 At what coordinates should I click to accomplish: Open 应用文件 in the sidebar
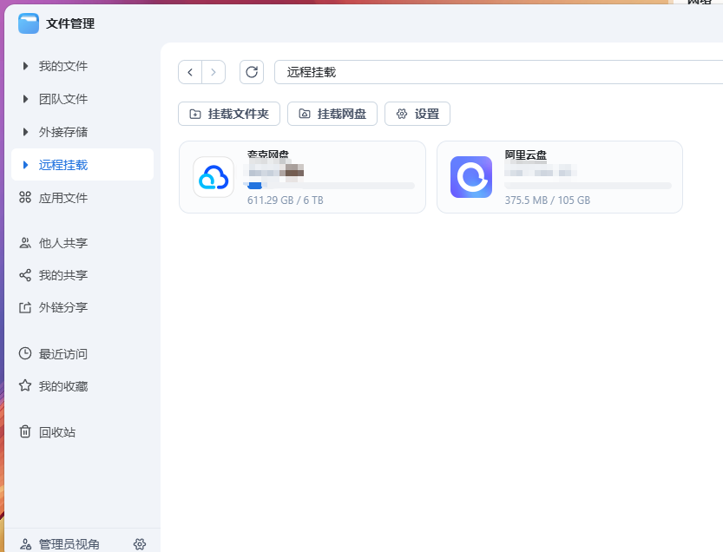(x=62, y=198)
